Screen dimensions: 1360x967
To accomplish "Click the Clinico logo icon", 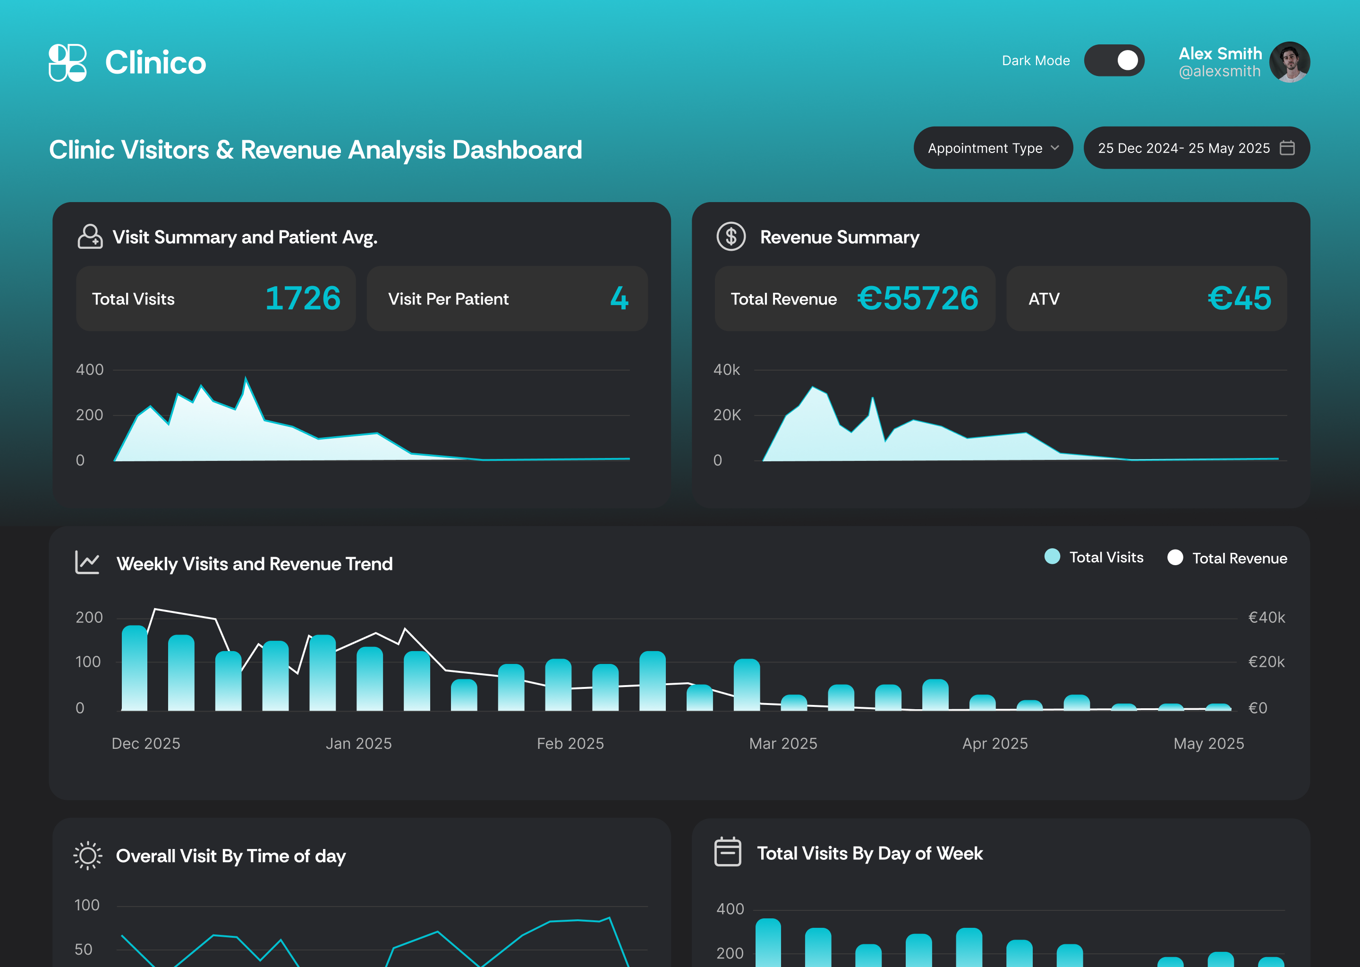I will point(67,62).
